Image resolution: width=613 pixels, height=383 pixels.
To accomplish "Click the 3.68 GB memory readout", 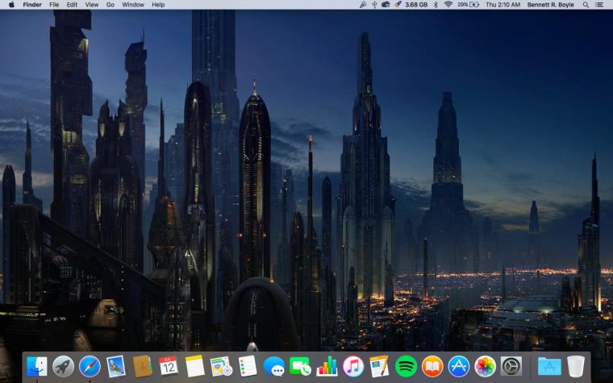I will click(416, 5).
